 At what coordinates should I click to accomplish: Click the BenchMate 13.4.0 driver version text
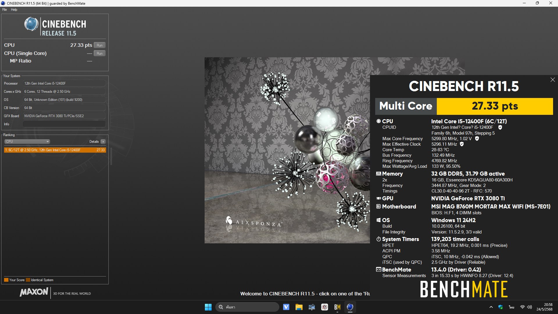456,270
